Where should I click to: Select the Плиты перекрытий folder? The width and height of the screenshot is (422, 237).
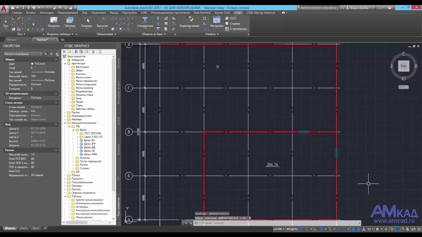pos(90,161)
